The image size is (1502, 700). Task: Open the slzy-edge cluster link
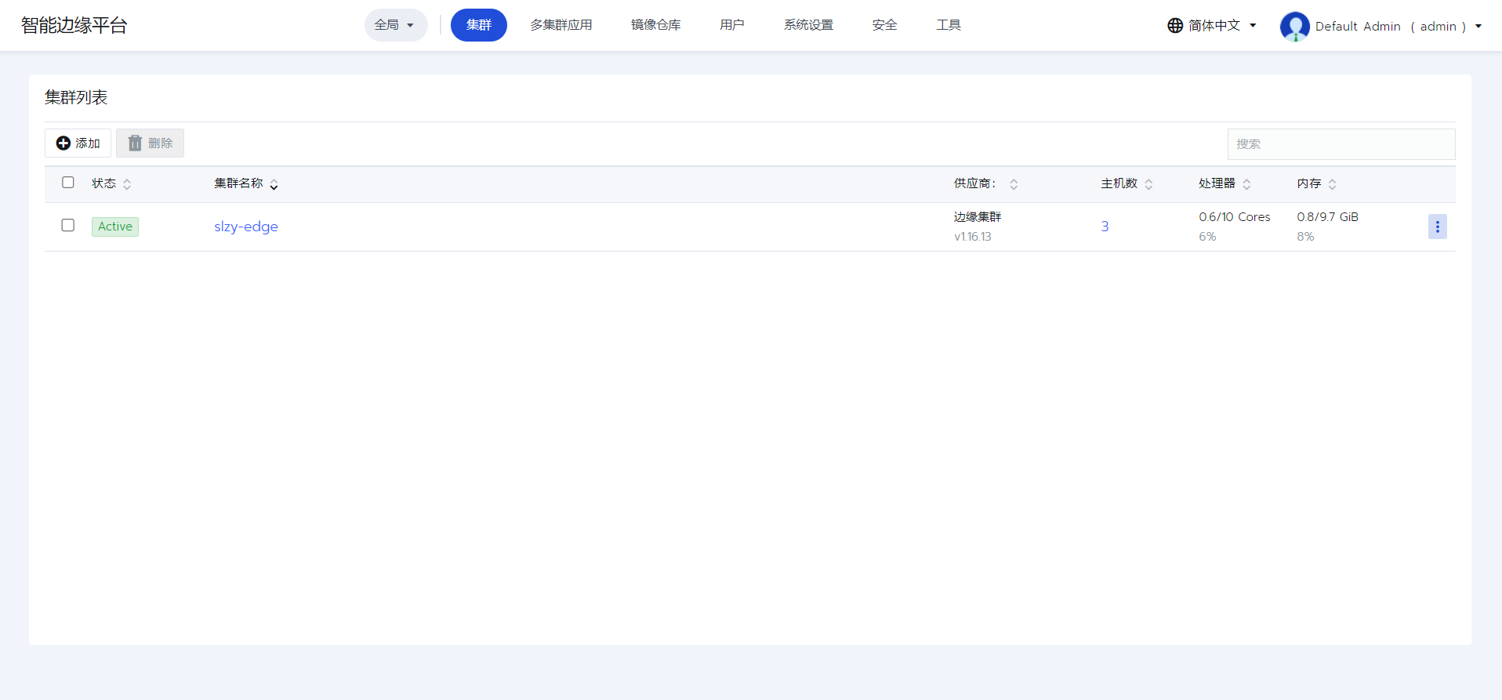[x=246, y=227]
